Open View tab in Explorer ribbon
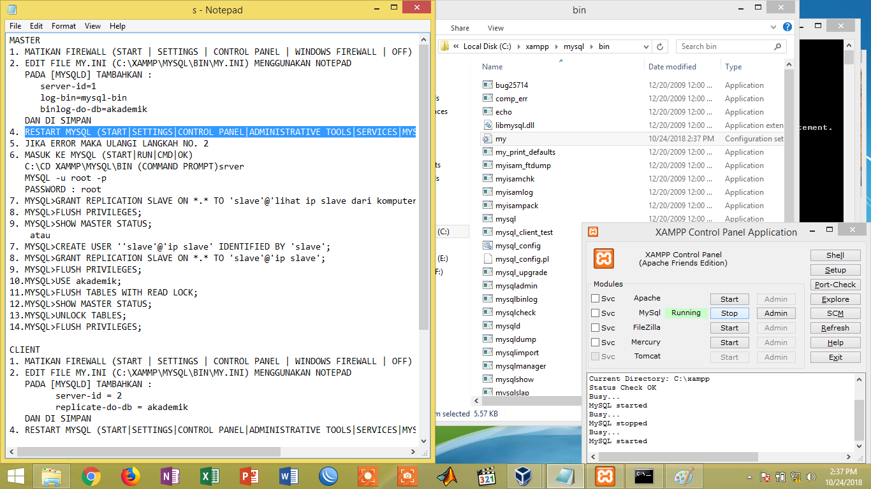The height and width of the screenshot is (489, 871). click(495, 28)
